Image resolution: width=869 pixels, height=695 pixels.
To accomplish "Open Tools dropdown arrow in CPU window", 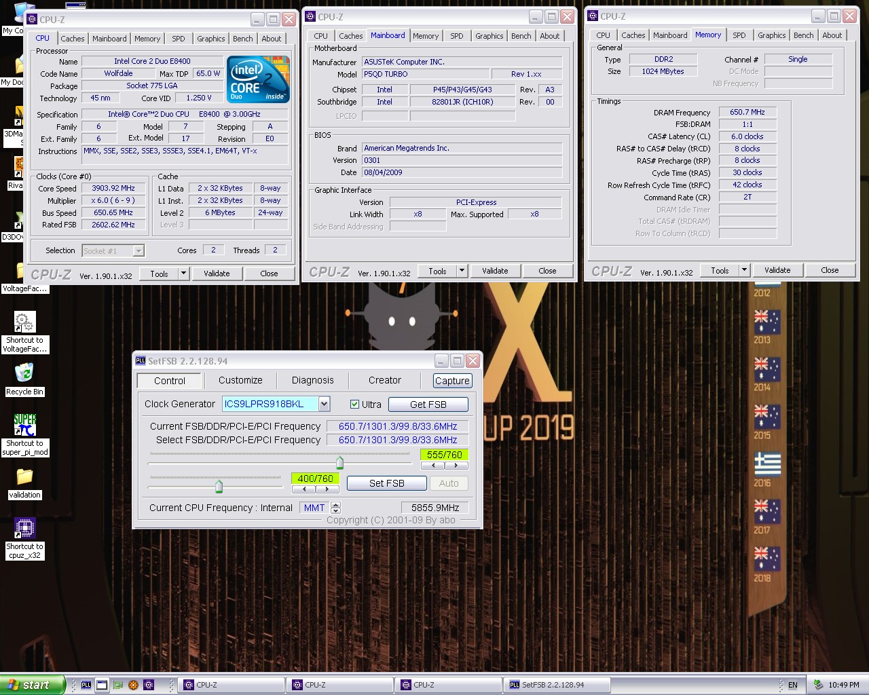I will (183, 274).
